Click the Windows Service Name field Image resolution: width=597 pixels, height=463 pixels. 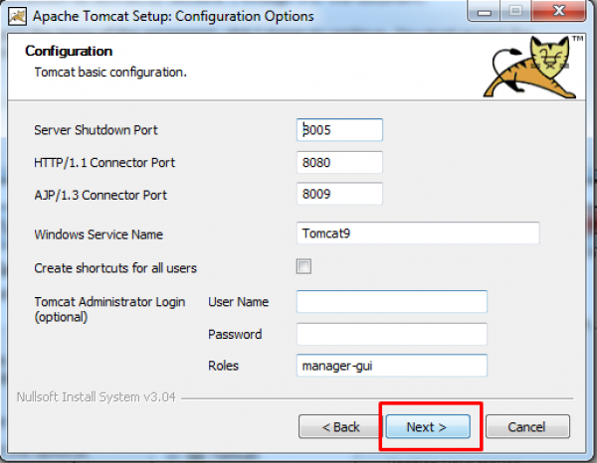point(418,233)
